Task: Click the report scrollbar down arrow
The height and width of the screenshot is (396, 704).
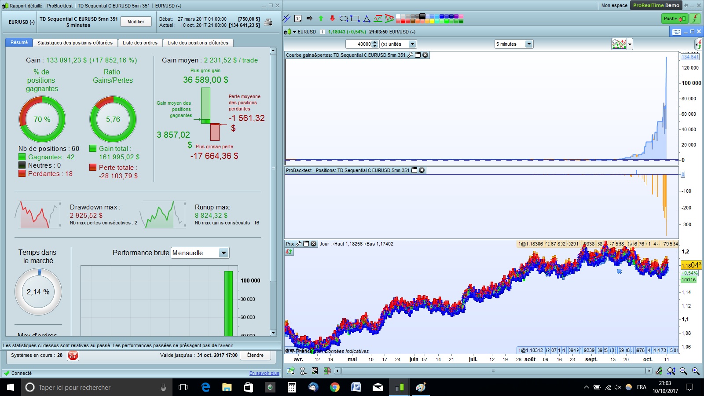Action: coord(273,333)
